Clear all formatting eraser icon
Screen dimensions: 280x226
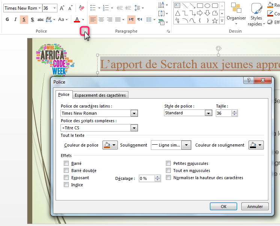point(81,8)
